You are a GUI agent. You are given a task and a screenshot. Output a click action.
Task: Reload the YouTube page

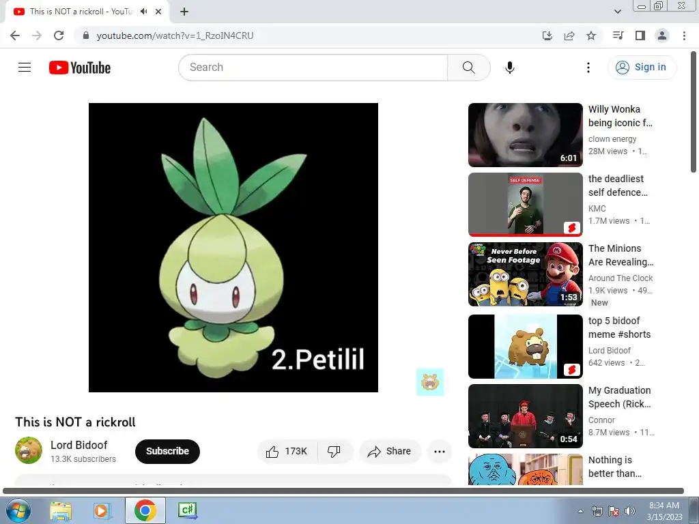[59, 35]
